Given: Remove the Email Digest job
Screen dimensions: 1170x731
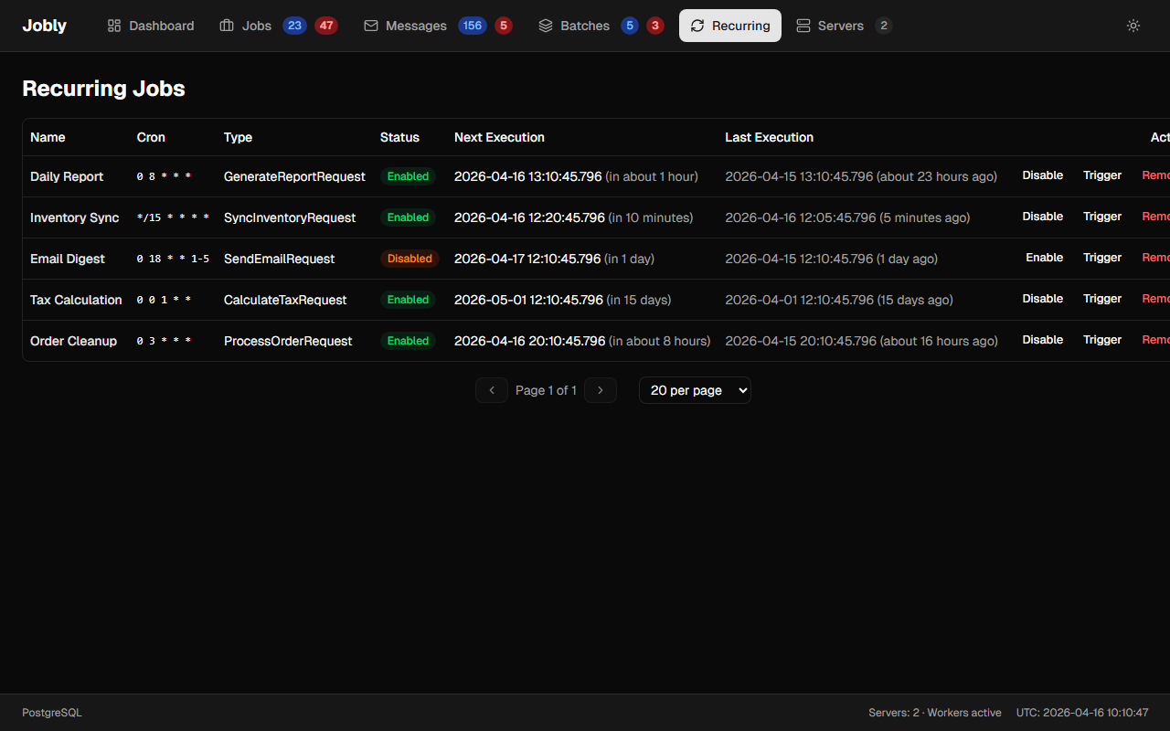Looking at the screenshot, I should (x=1155, y=258).
